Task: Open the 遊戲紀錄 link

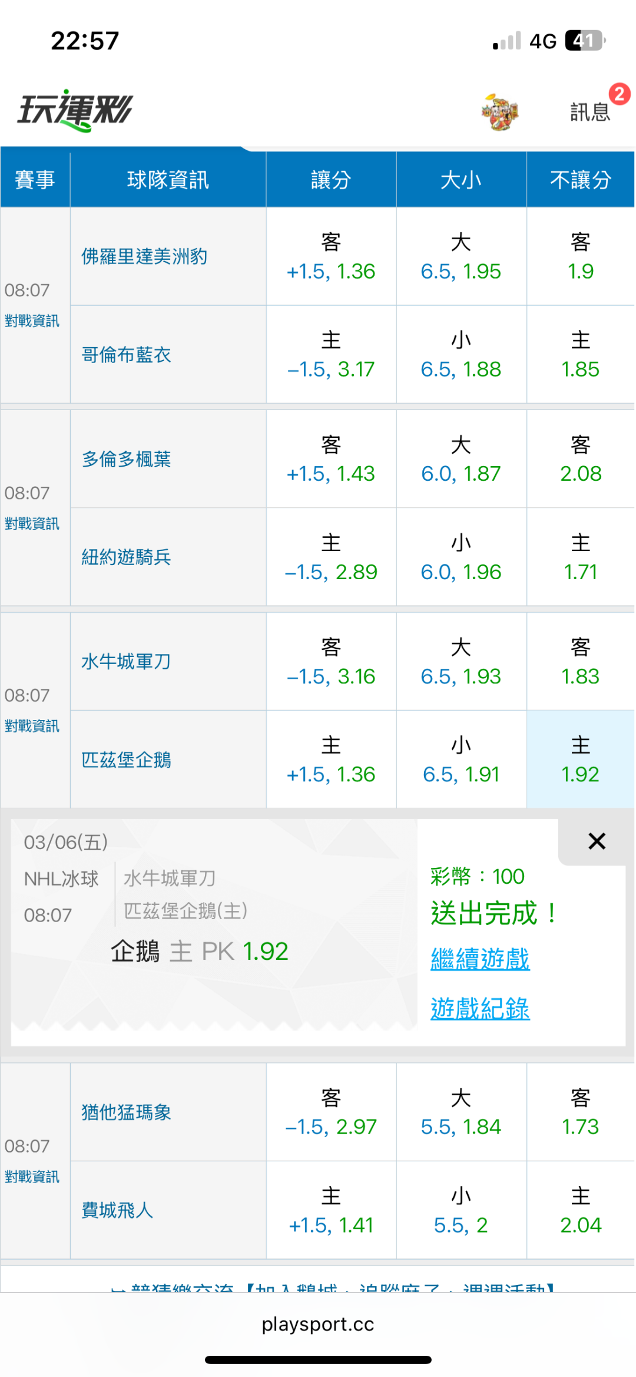Action: click(480, 1008)
